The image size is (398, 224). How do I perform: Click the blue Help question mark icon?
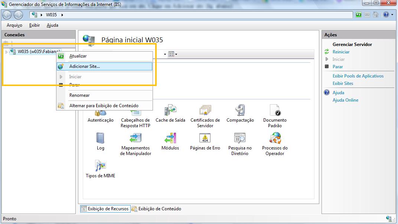coord(386,15)
